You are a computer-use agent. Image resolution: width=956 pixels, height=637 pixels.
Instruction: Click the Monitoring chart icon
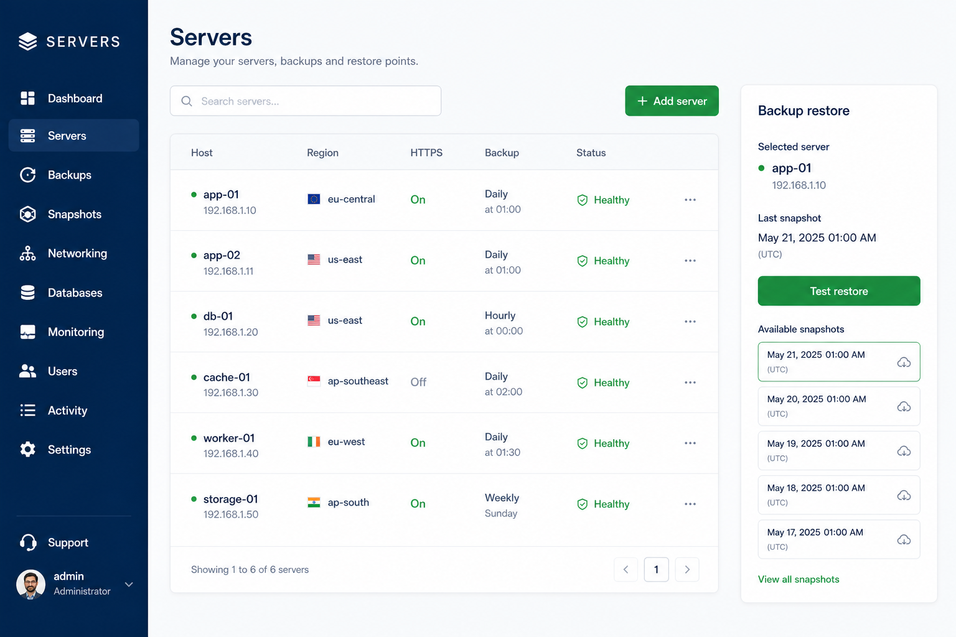[27, 332]
